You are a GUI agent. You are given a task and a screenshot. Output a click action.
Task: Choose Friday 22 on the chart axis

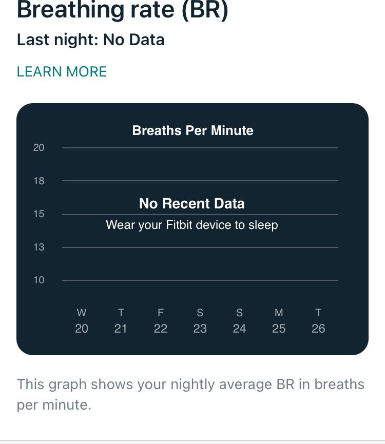click(161, 321)
